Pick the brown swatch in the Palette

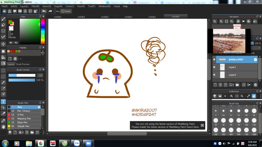[11, 51]
